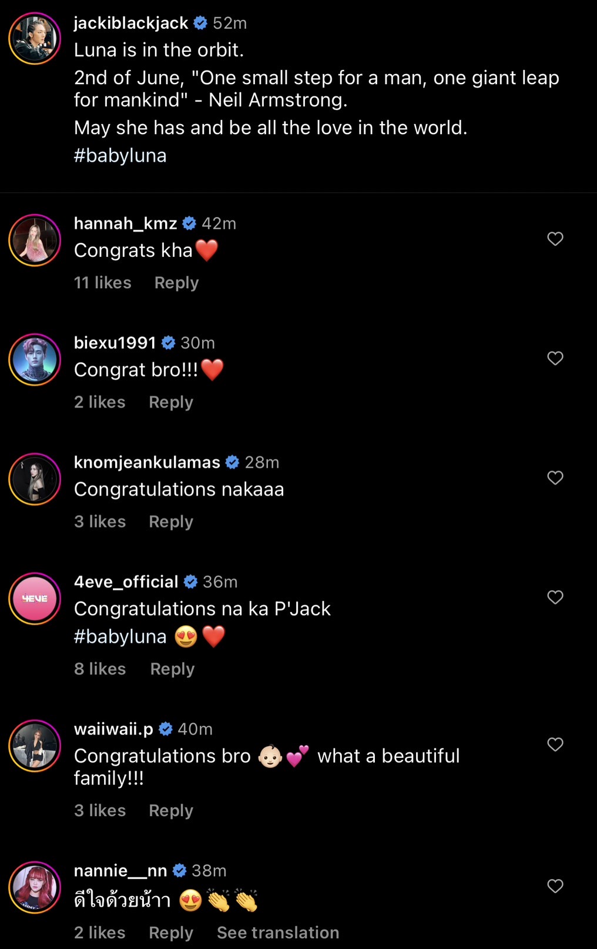This screenshot has width=597, height=949.
Task: Open the #babyluna hashtag in jackiblackjack's caption
Action: tap(120, 156)
